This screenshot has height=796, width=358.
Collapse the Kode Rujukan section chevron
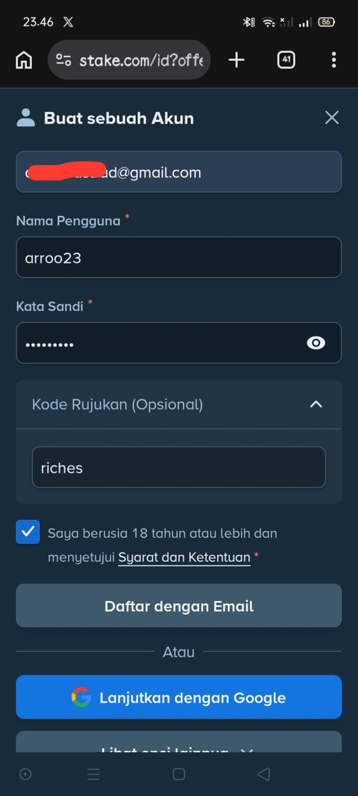316,404
